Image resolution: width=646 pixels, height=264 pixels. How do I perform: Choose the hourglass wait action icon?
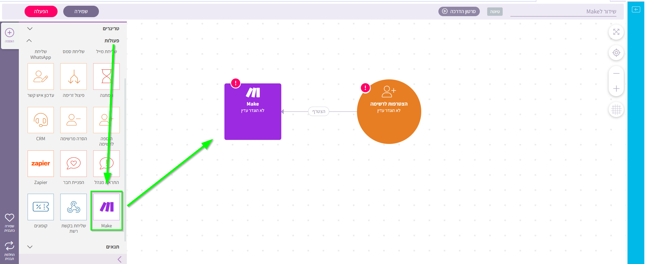[x=106, y=76]
